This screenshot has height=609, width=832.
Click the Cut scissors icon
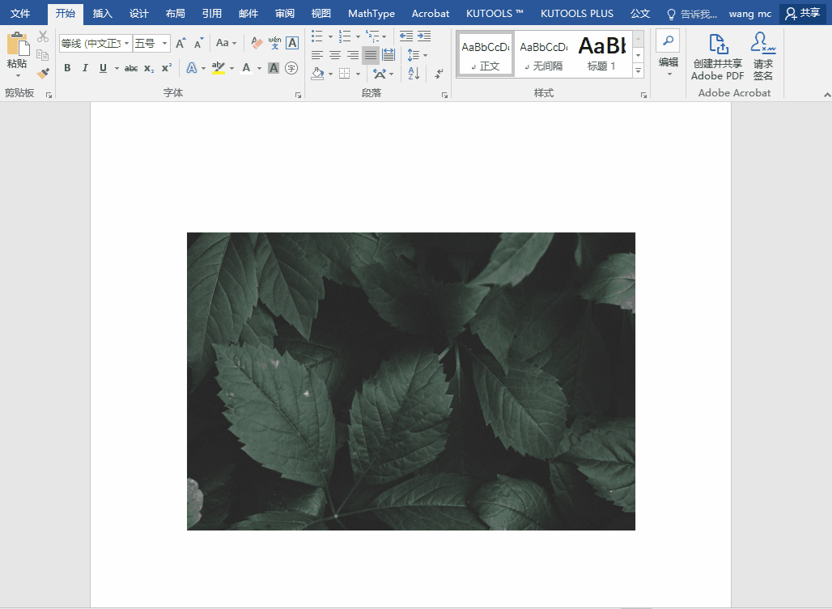(x=43, y=36)
